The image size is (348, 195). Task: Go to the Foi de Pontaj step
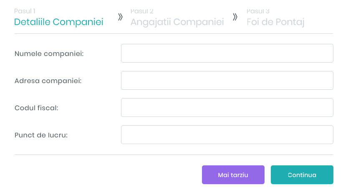point(275,22)
